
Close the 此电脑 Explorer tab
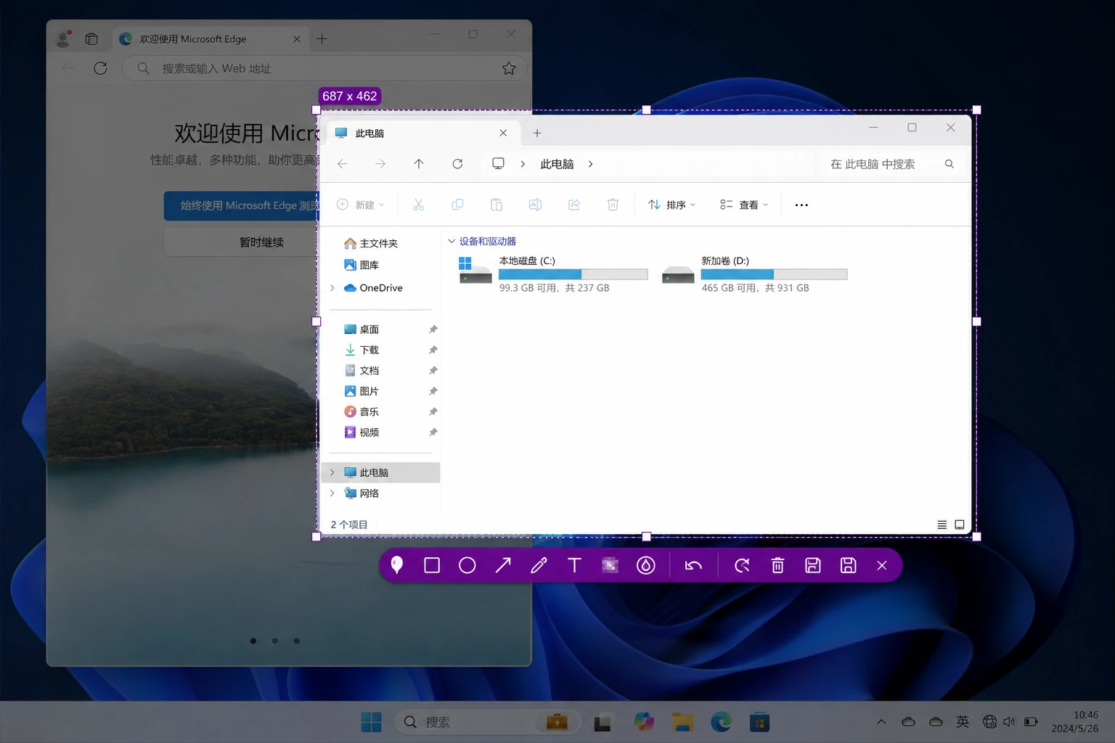[503, 133]
